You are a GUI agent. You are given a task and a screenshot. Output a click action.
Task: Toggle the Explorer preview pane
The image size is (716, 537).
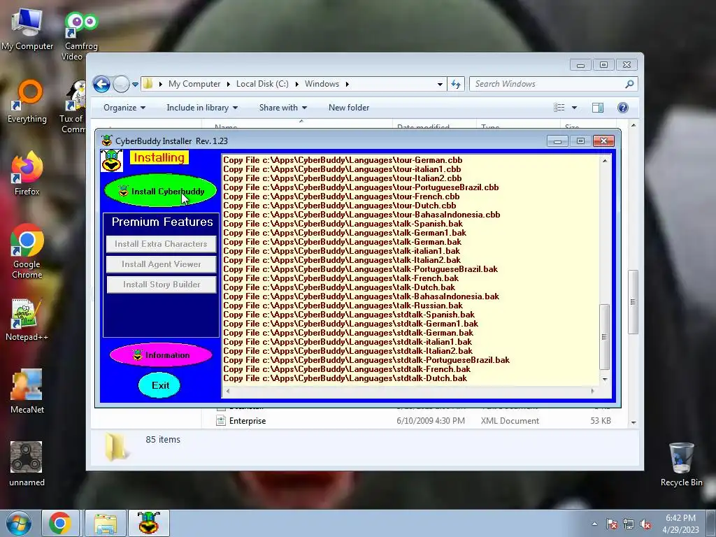[598, 108]
